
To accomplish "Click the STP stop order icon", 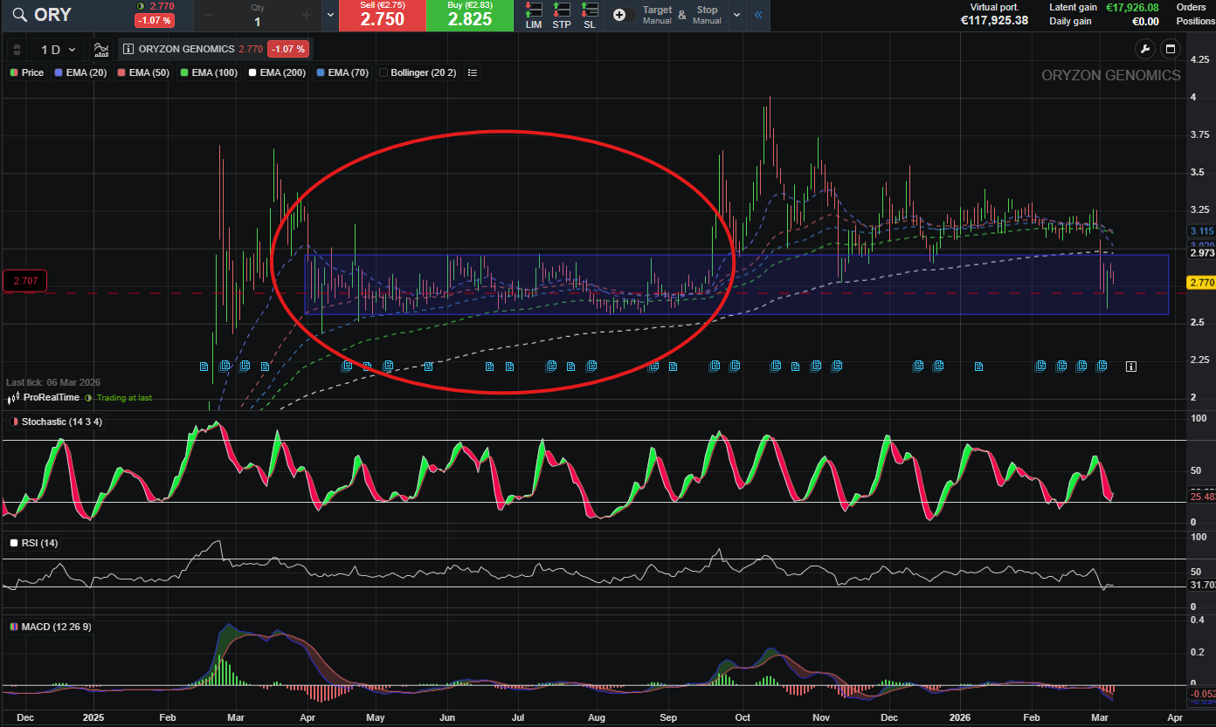I will click(562, 15).
